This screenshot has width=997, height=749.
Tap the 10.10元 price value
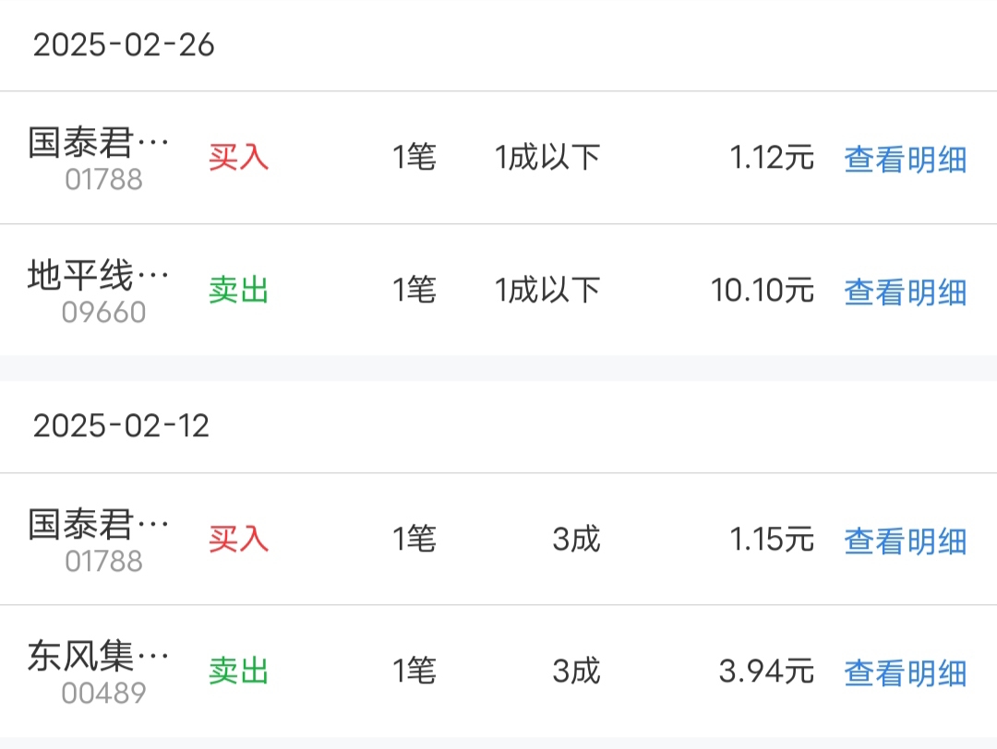763,291
